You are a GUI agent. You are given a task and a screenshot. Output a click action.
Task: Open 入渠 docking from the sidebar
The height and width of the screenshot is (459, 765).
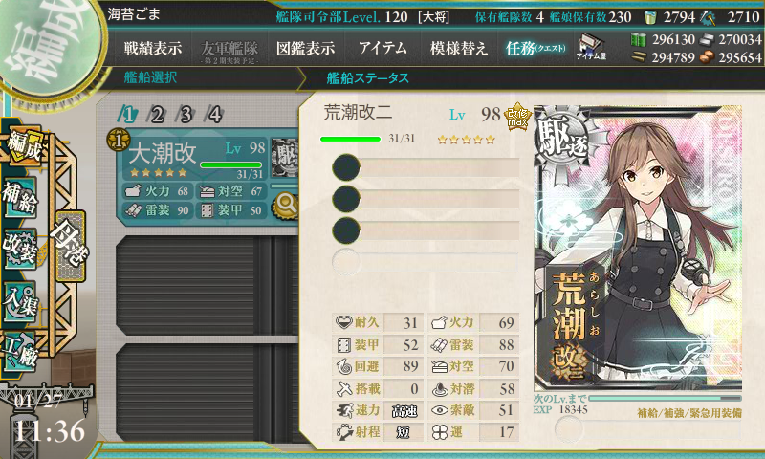pos(20,301)
